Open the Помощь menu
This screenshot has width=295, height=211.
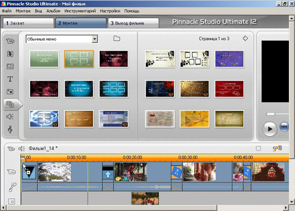(132, 11)
